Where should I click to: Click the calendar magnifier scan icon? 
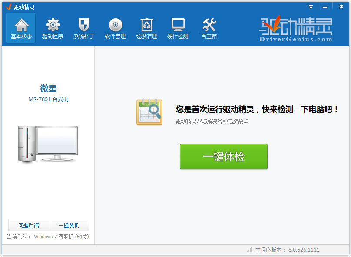click(149, 112)
